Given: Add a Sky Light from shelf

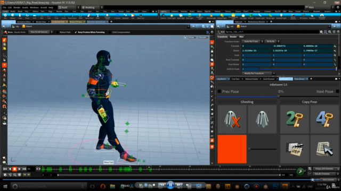Looking at the screenshot, I should pyautogui.click(x=243, y=16).
